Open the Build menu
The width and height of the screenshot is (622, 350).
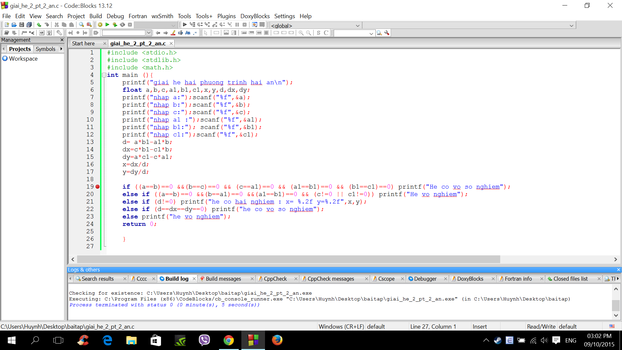[95, 16]
